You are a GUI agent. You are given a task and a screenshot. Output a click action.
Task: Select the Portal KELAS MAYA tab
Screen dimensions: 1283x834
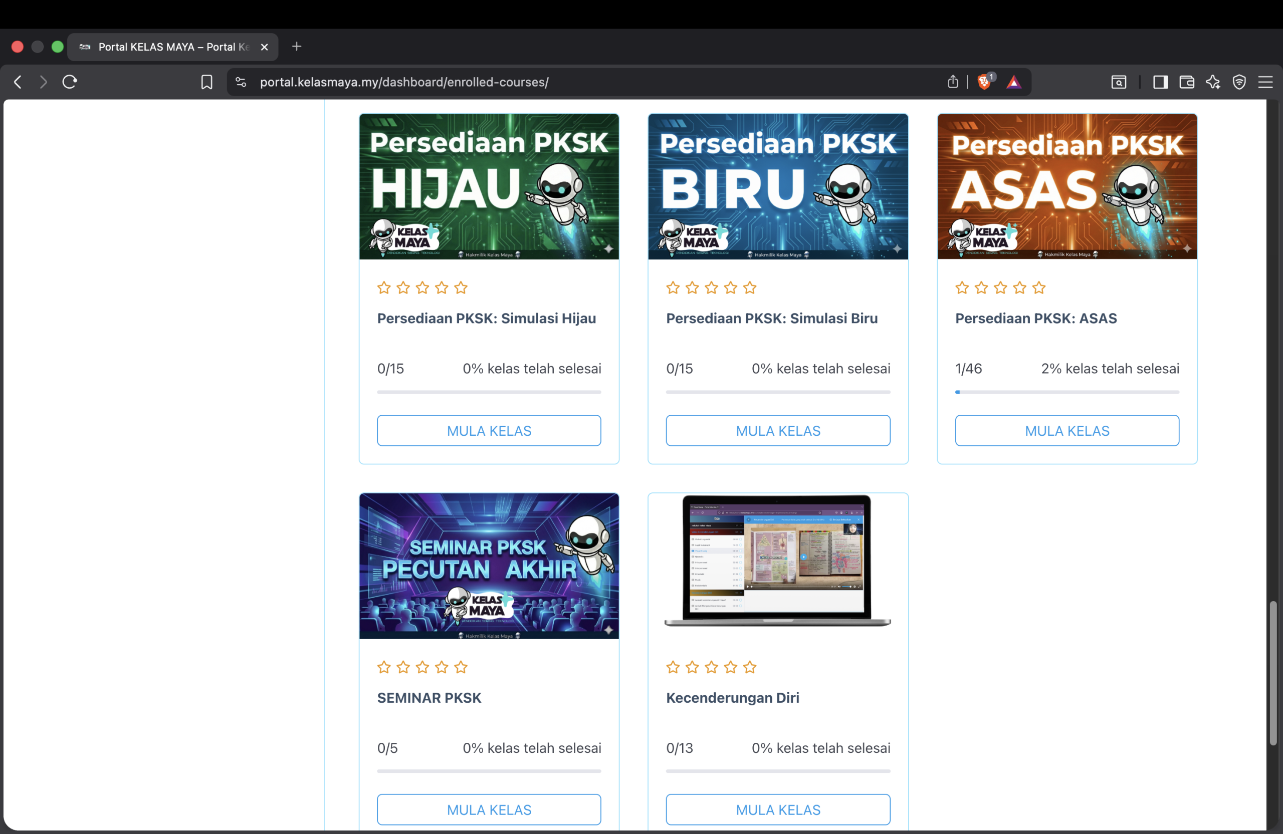tap(172, 47)
